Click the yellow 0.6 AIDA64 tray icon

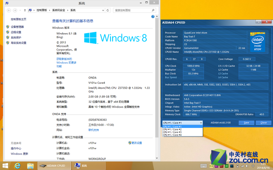211,166
